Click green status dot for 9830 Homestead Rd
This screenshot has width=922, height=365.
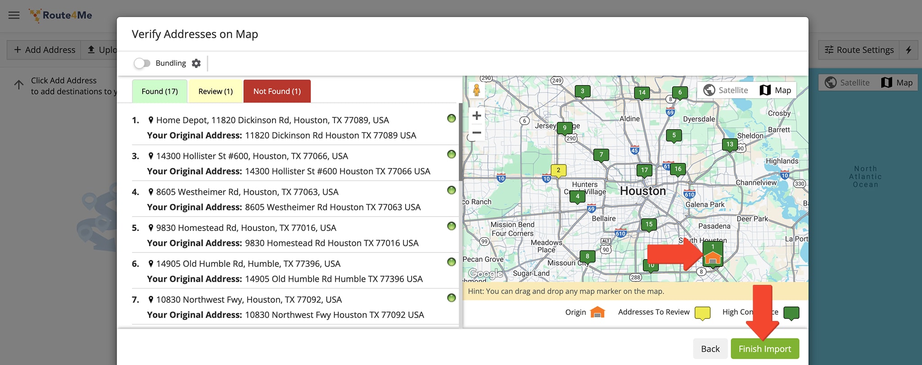[x=451, y=226]
